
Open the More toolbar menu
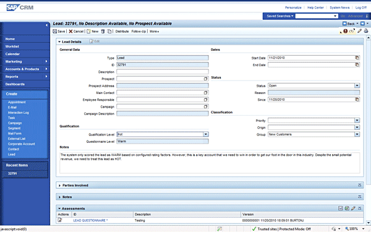154,32
